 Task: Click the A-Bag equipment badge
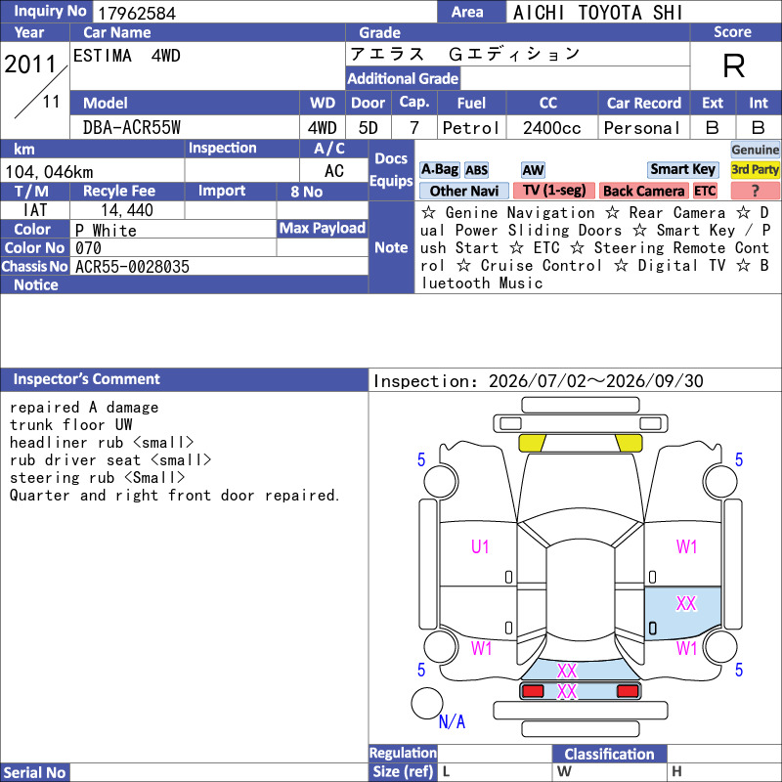click(x=439, y=170)
